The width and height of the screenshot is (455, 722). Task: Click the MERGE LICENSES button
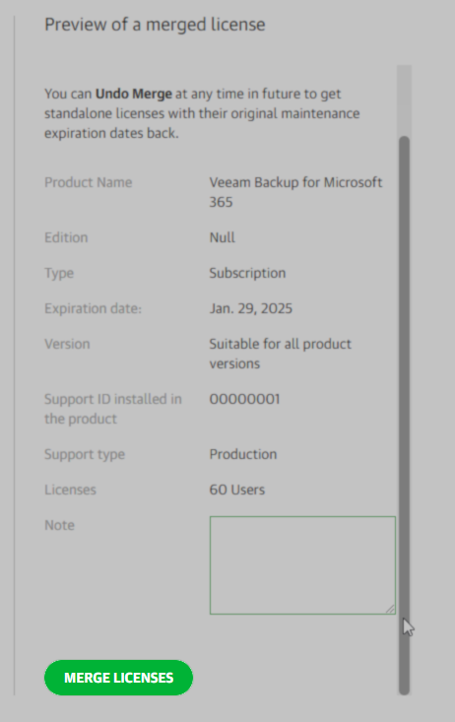coord(118,678)
